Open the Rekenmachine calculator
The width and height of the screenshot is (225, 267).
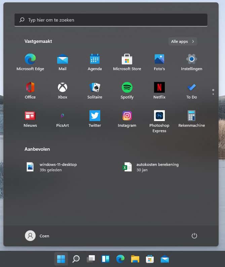point(191,119)
